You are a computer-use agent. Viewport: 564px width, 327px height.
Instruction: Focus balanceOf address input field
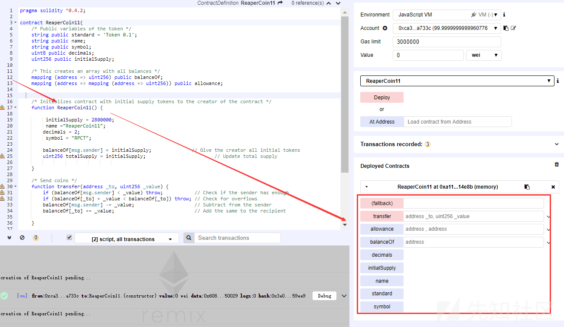[x=473, y=242]
